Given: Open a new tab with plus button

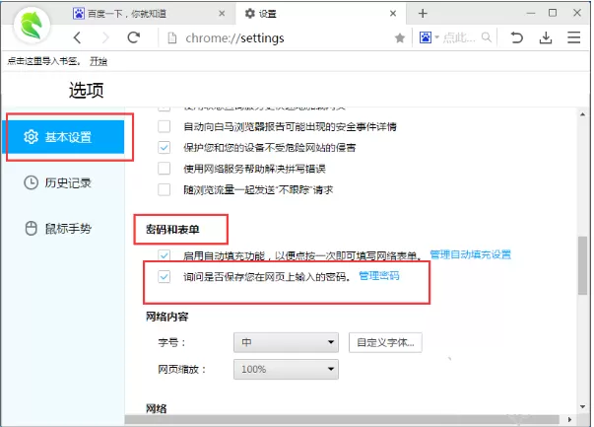Looking at the screenshot, I should (x=423, y=14).
